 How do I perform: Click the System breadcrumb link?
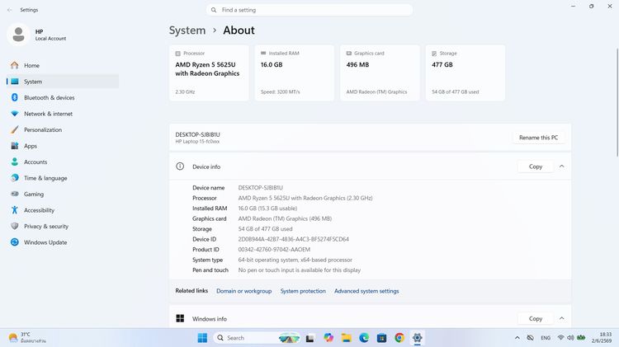pos(187,30)
